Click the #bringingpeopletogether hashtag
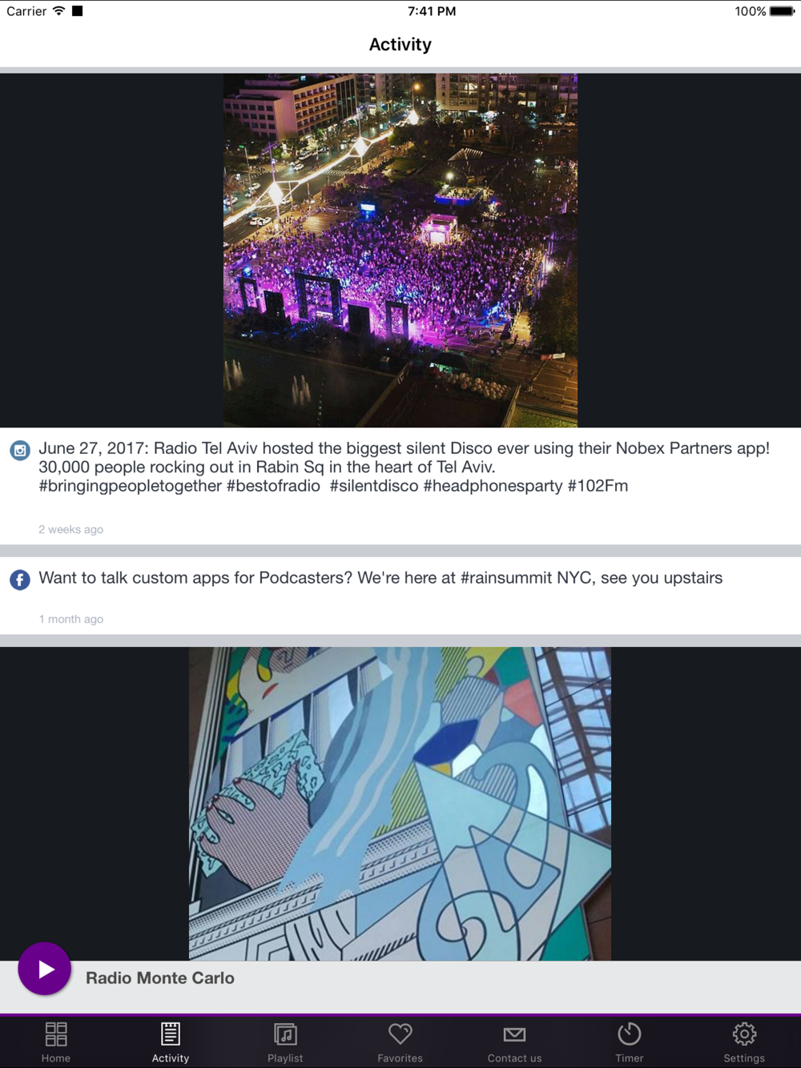Screen dimensions: 801x1068 [130, 486]
